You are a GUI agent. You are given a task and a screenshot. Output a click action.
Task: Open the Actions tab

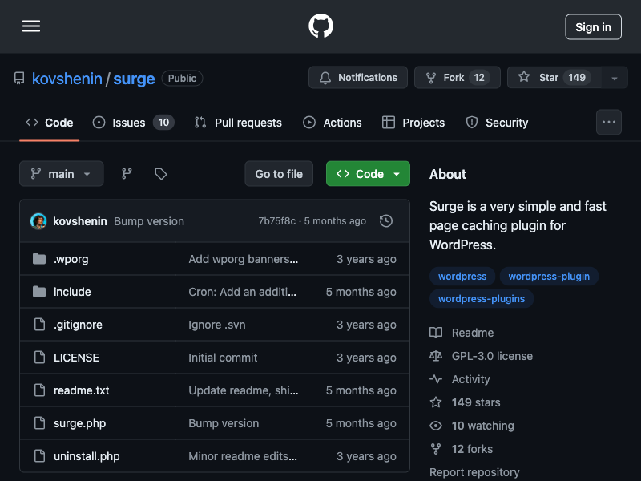coord(333,123)
